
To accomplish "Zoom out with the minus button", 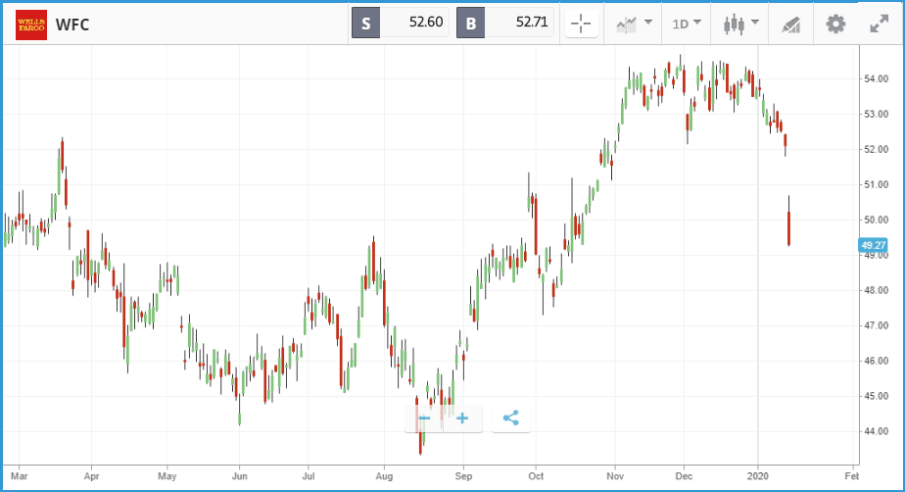I will 424,418.
